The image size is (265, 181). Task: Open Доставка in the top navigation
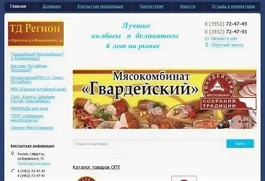(52, 7)
